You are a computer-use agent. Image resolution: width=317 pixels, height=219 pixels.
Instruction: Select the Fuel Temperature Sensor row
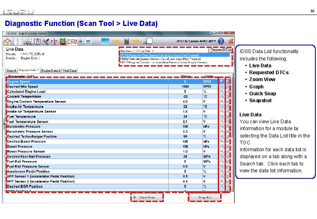click(113, 121)
